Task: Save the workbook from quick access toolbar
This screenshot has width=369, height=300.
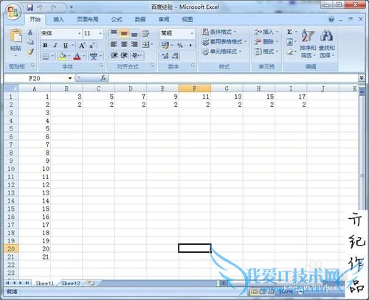Action: pyautogui.click(x=30, y=7)
